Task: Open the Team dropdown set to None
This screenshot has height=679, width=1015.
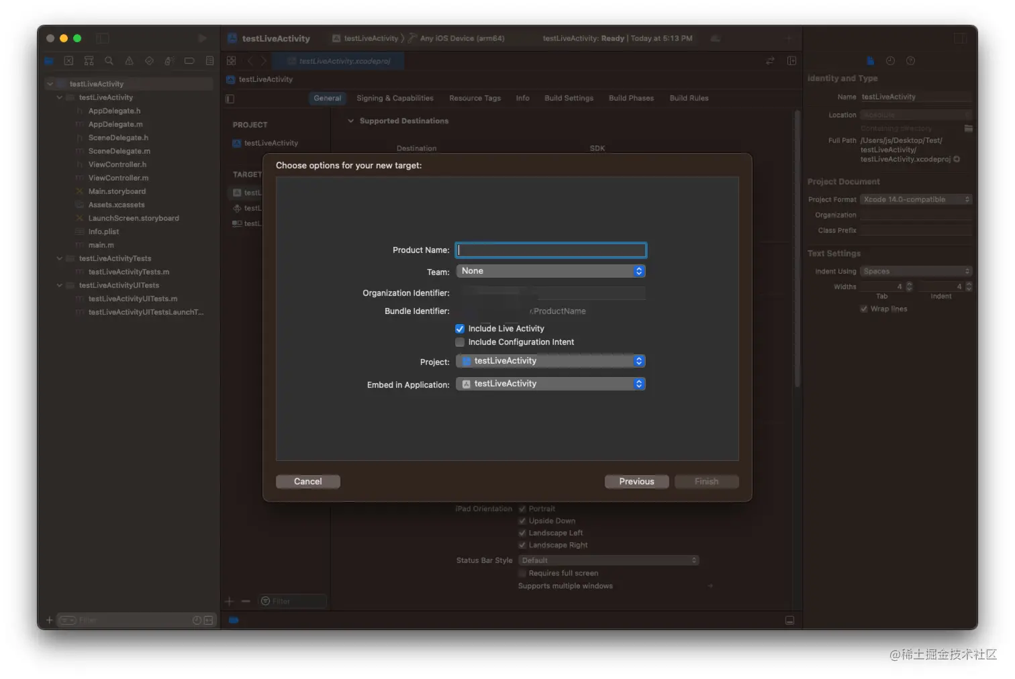Action: (550, 271)
